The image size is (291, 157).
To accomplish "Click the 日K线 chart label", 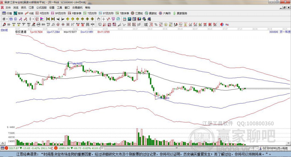I will [4, 30].
